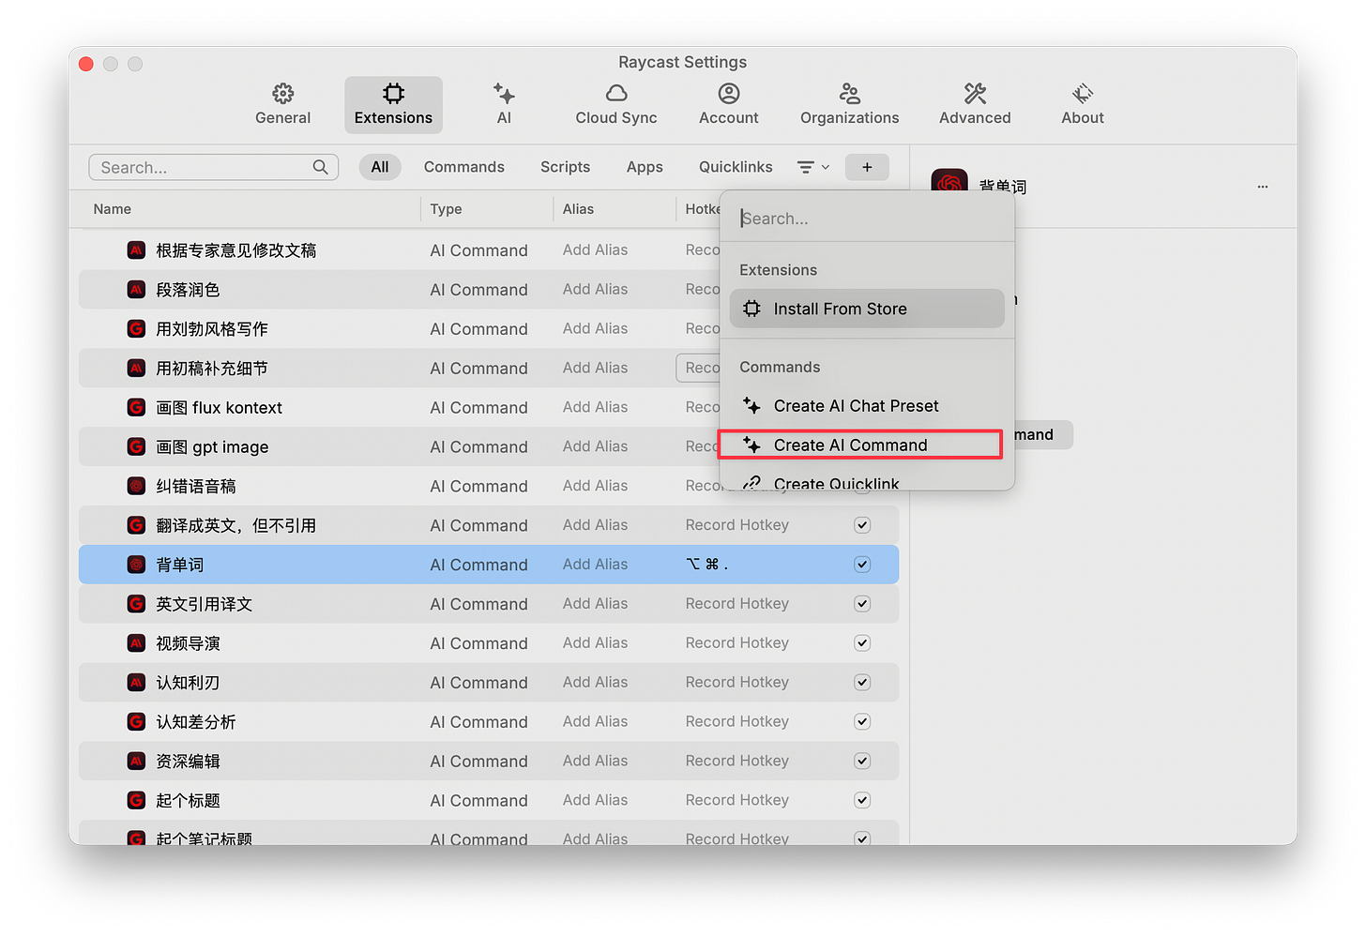Open the Organizations tab
Viewport: 1366px width, 936px height.
pyautogui.click(x=850, y=104)
